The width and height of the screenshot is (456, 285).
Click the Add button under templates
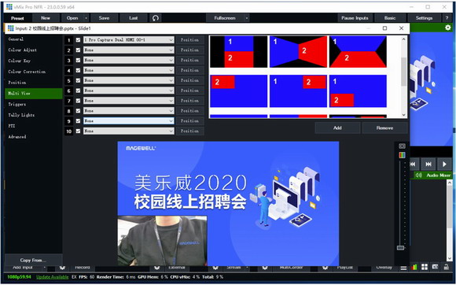coord(337,128)
